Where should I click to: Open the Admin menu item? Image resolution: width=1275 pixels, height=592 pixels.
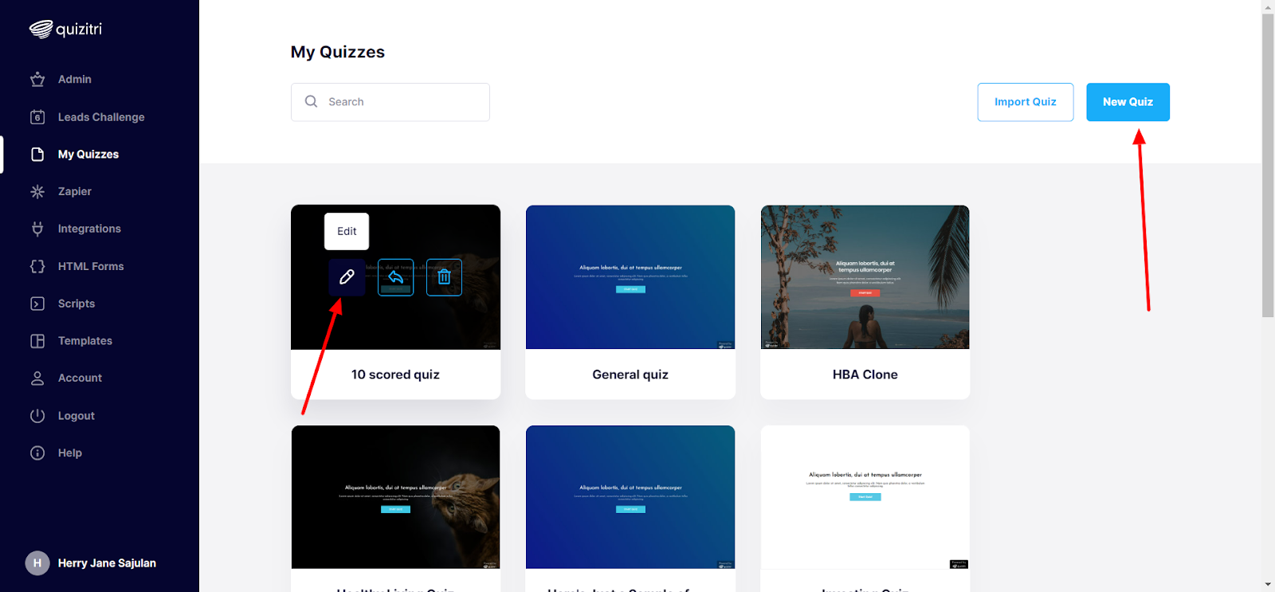(x=75, y=80)
